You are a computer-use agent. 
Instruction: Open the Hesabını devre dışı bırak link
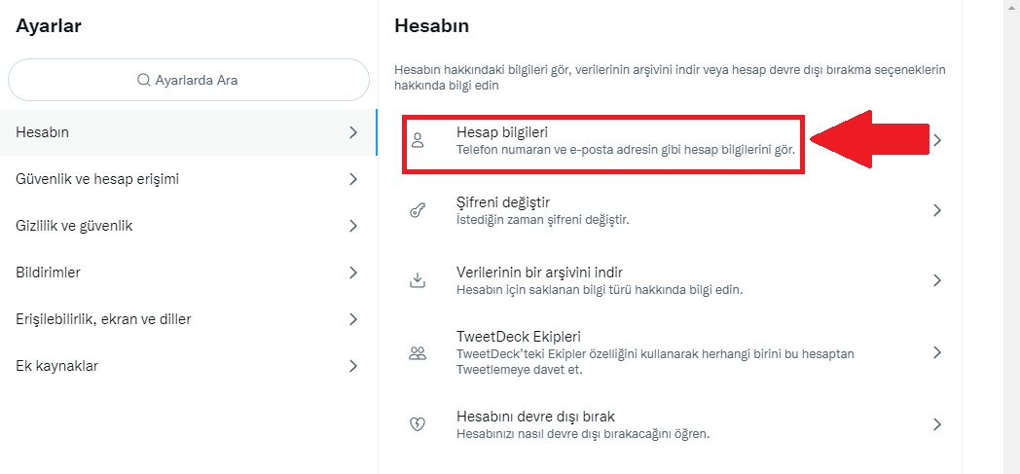(x=535, y=417)
